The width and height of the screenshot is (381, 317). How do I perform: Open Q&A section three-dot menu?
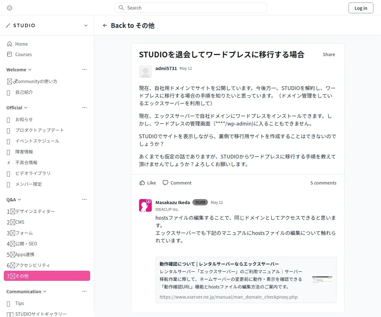click(x=84, y=199)
